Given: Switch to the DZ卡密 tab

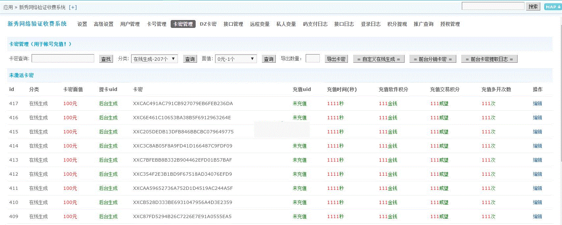Looking at the screenshot, I should pos(208,24).
